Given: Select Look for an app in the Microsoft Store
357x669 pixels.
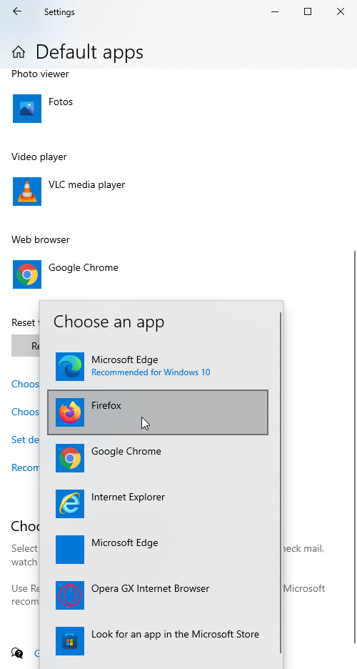Looking at the screenshot, I should pyautogui.click(x=158, y=640).
